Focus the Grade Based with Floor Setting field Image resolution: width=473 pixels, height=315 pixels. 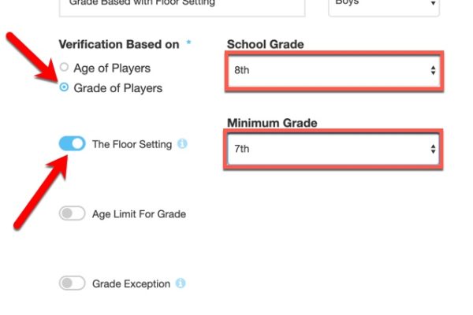tap(182, 6)
